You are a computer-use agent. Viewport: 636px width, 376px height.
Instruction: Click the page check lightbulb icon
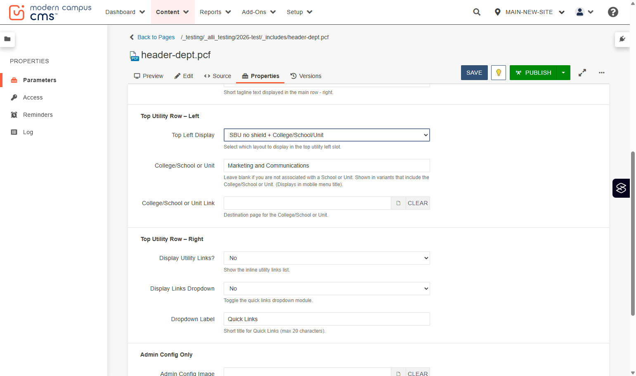click(x=499, y=73)
